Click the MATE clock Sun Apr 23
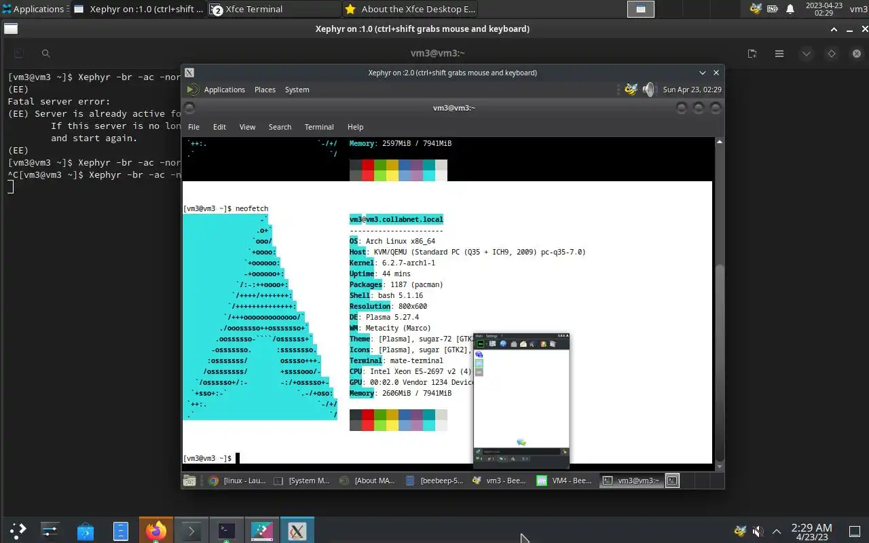 point(692,90)
